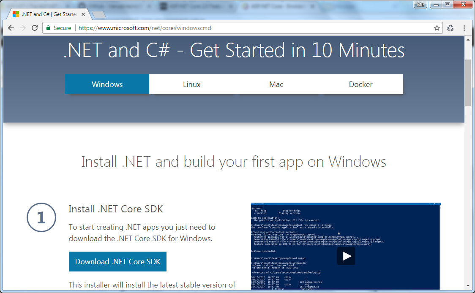
Task: Open the Chrome three-dot menu
Action: pyautogui.click(x=464, y=28)
